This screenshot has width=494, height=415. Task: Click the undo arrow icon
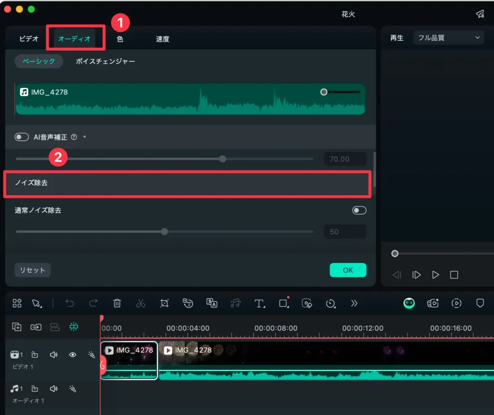(x=70, y=303)
